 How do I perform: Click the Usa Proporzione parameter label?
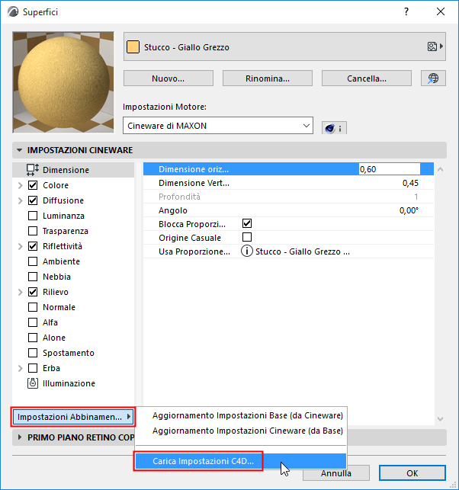click(x=194, y=251)
